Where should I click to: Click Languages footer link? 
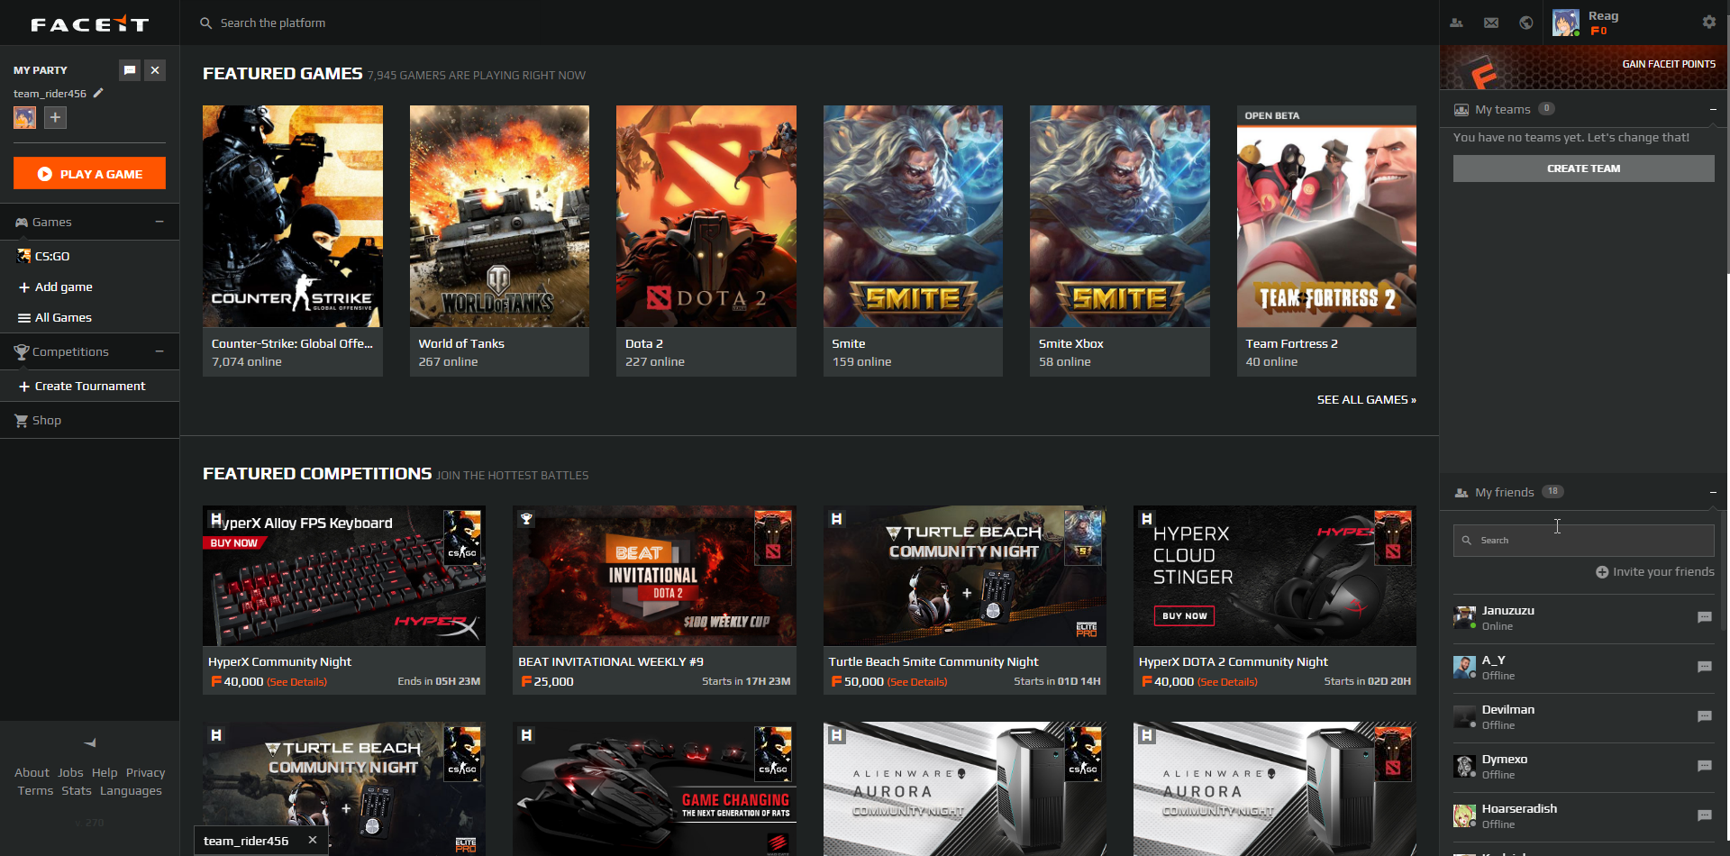pos(131,790)
